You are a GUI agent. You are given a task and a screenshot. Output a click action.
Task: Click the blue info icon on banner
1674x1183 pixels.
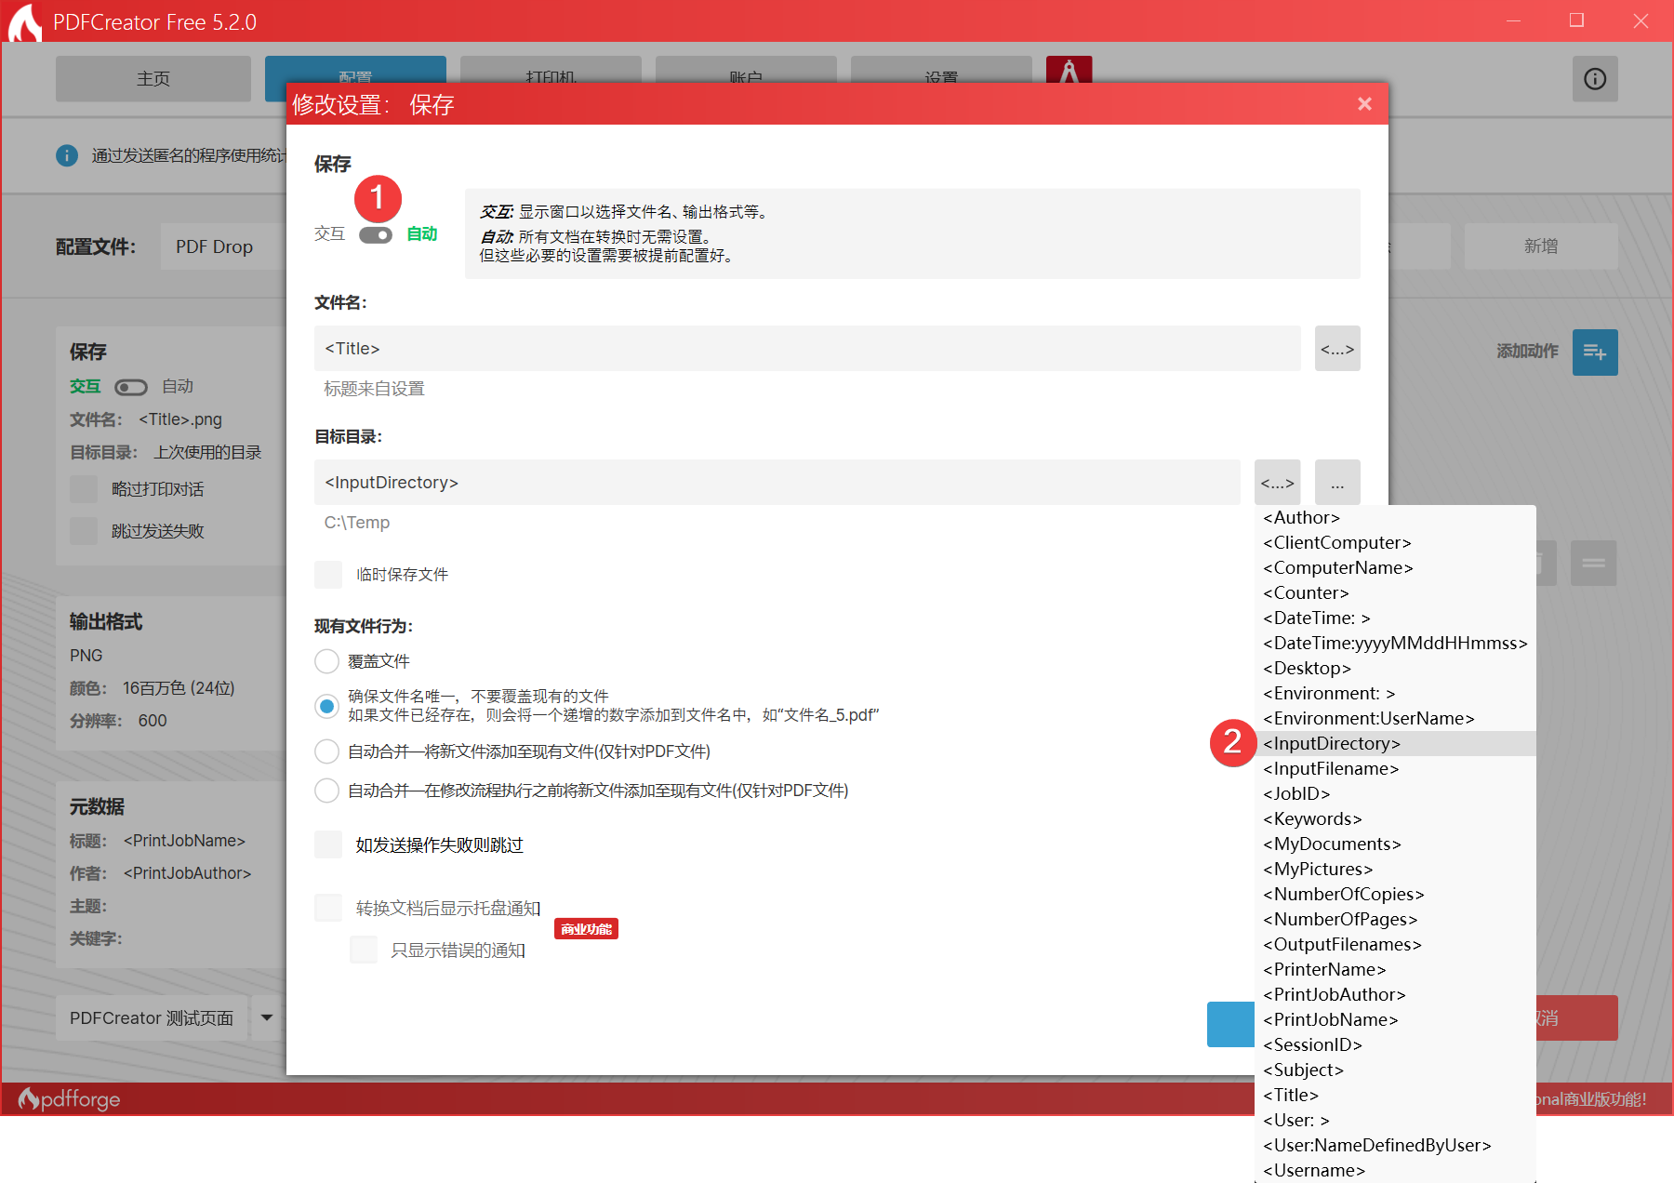(67, 155)
